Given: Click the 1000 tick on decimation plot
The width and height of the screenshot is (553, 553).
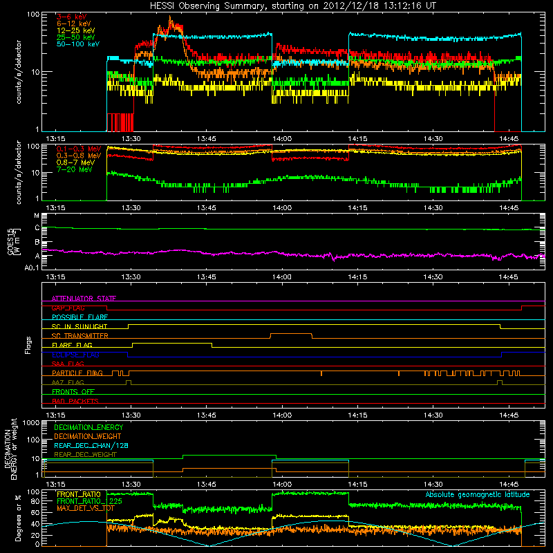Looking at the screenshot, I should click(31, 423).
